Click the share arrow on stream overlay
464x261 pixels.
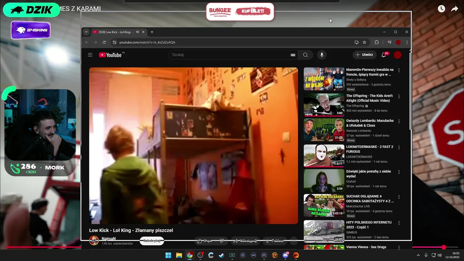click(454, 9)
